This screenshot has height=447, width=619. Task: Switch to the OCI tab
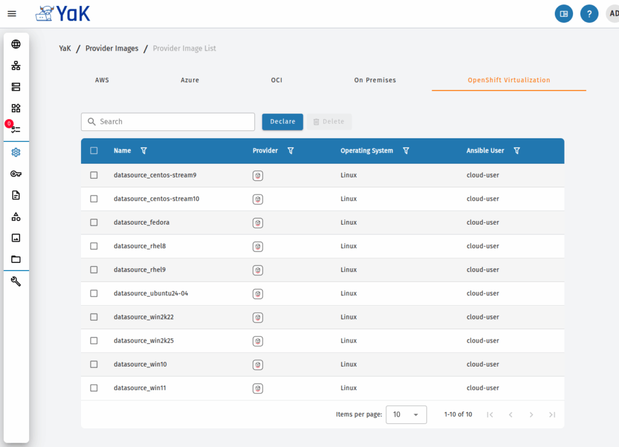[276, 80]
